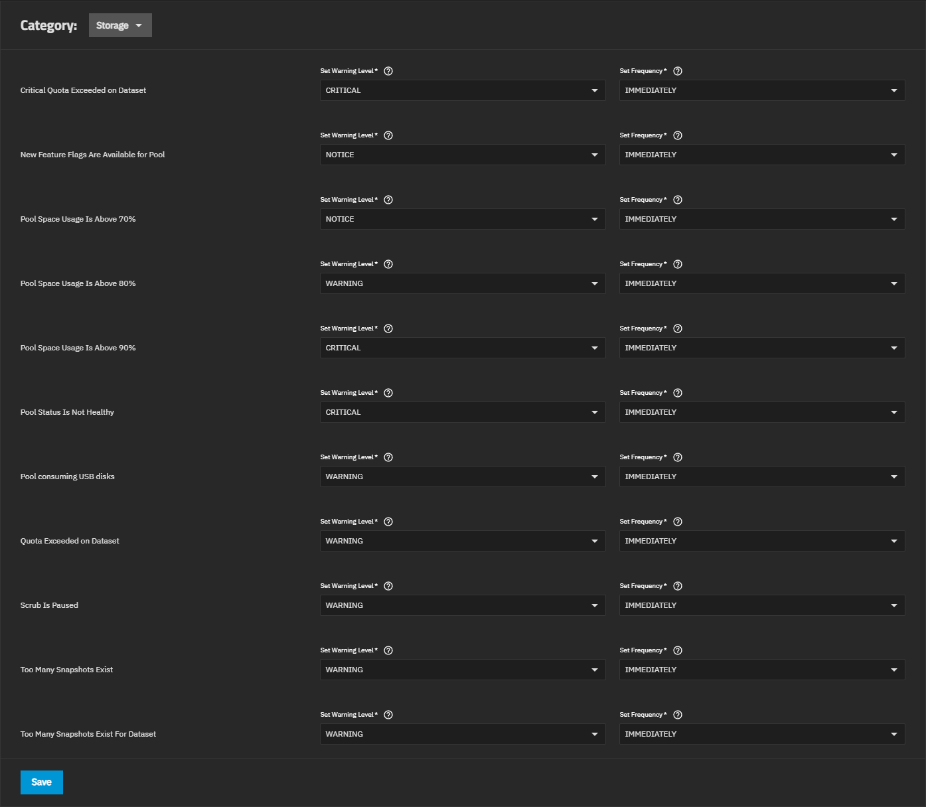
Task: Select warning level for Too Many Snapshots Exist For Dataset
Action: (x=462, y=734)
